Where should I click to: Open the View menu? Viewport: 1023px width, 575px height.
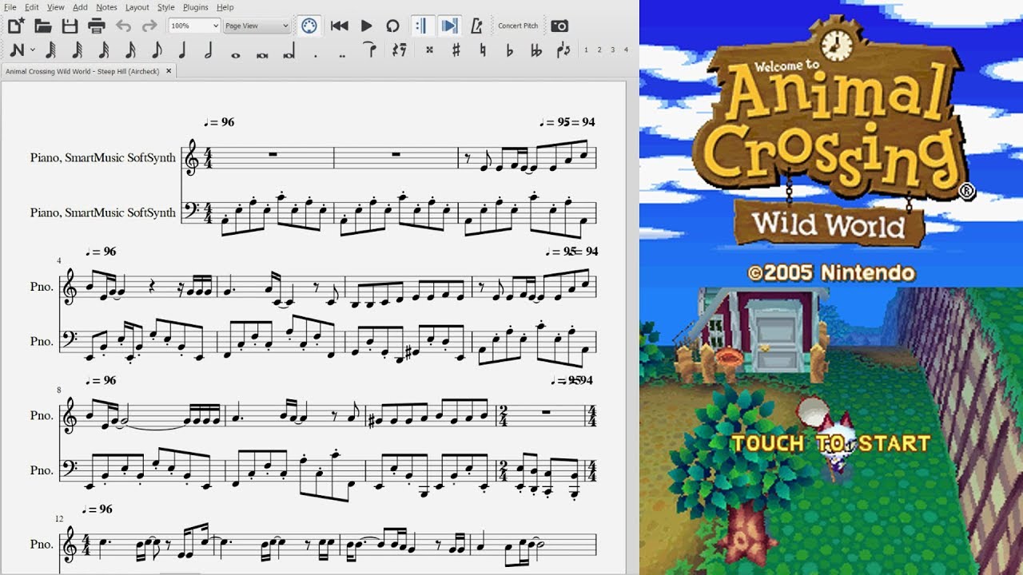pos(55,7)
